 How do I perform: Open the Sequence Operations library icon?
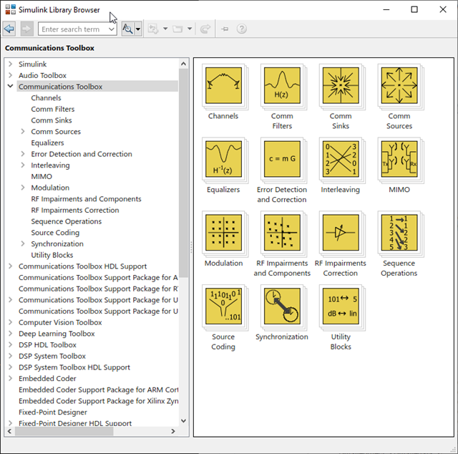click(399, 233)
